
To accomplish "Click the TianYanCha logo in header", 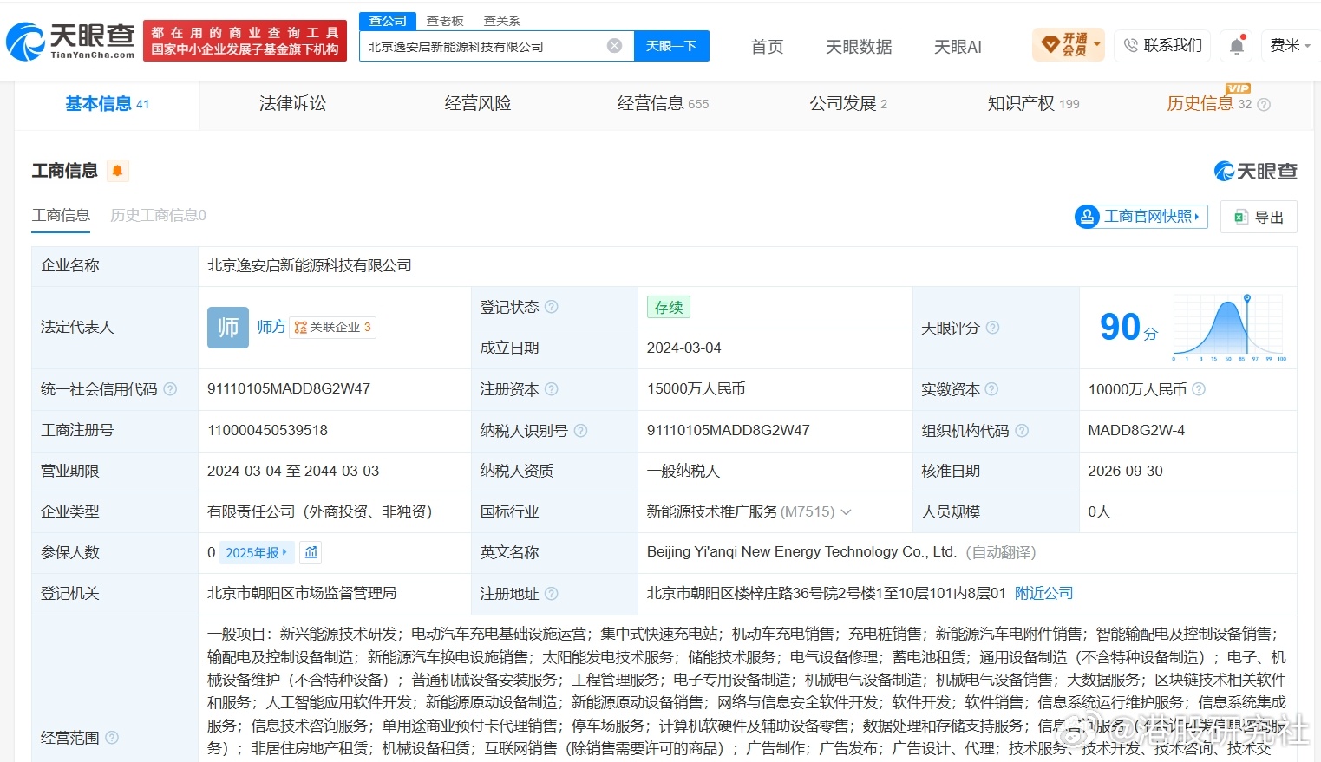I will point(70,41).
